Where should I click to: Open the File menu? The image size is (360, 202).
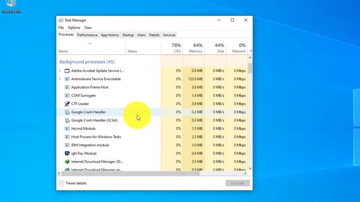point(61,27)
